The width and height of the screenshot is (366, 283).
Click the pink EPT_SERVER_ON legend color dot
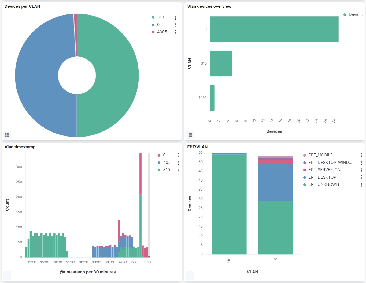coord(305,170)
